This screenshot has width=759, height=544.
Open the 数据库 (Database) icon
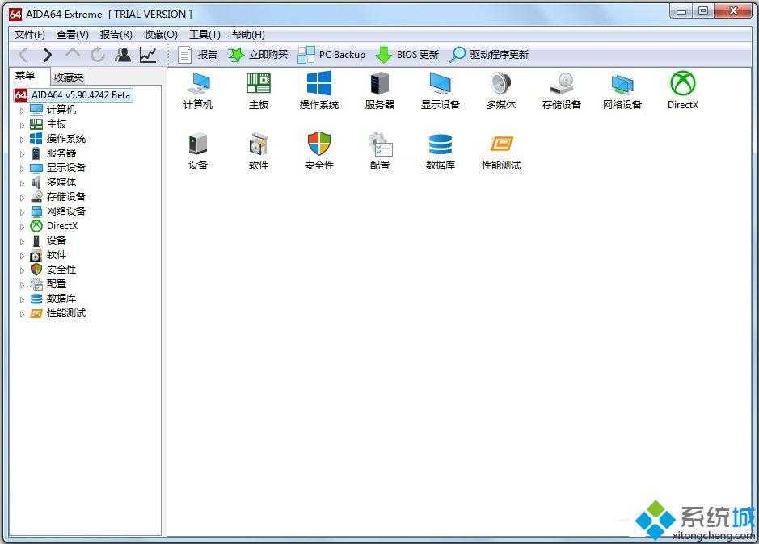440,149
